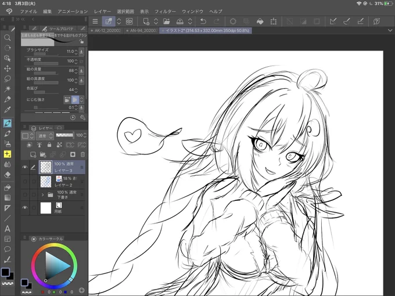Screen dimensions: 395x296
Task: Show レイヤー2 by clicking its visibility box
Action: (25, 182)
